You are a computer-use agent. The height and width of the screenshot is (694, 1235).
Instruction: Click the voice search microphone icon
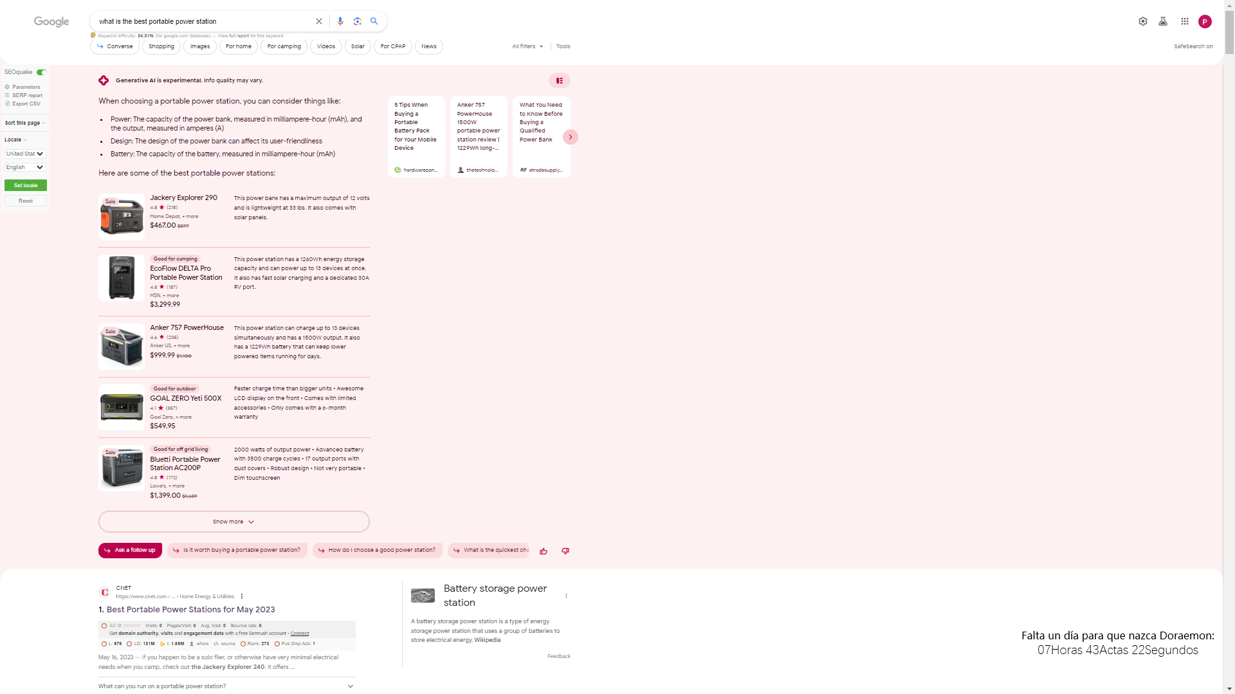340,21
